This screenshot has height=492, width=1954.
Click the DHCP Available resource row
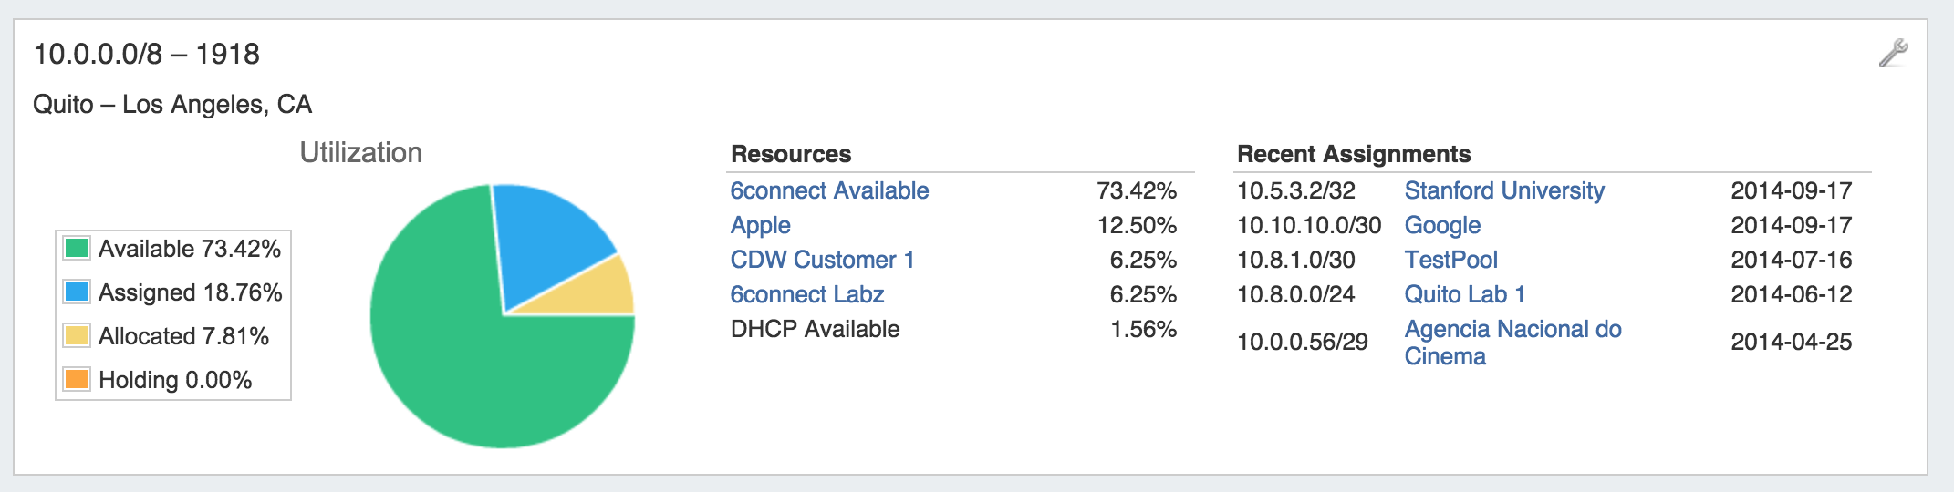815,329
